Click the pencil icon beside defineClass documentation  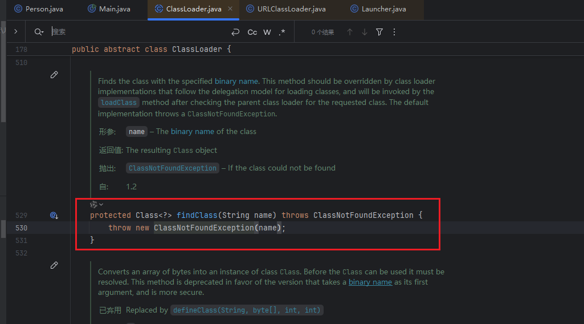(54, 265)
